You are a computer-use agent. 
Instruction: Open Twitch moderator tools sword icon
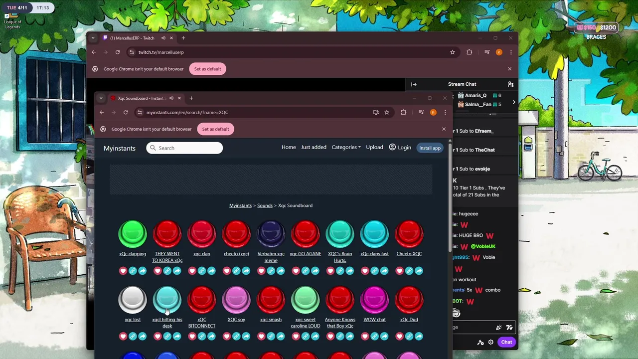[480, 342]
